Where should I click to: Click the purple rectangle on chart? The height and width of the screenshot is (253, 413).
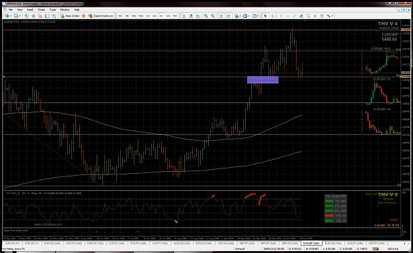262,80
